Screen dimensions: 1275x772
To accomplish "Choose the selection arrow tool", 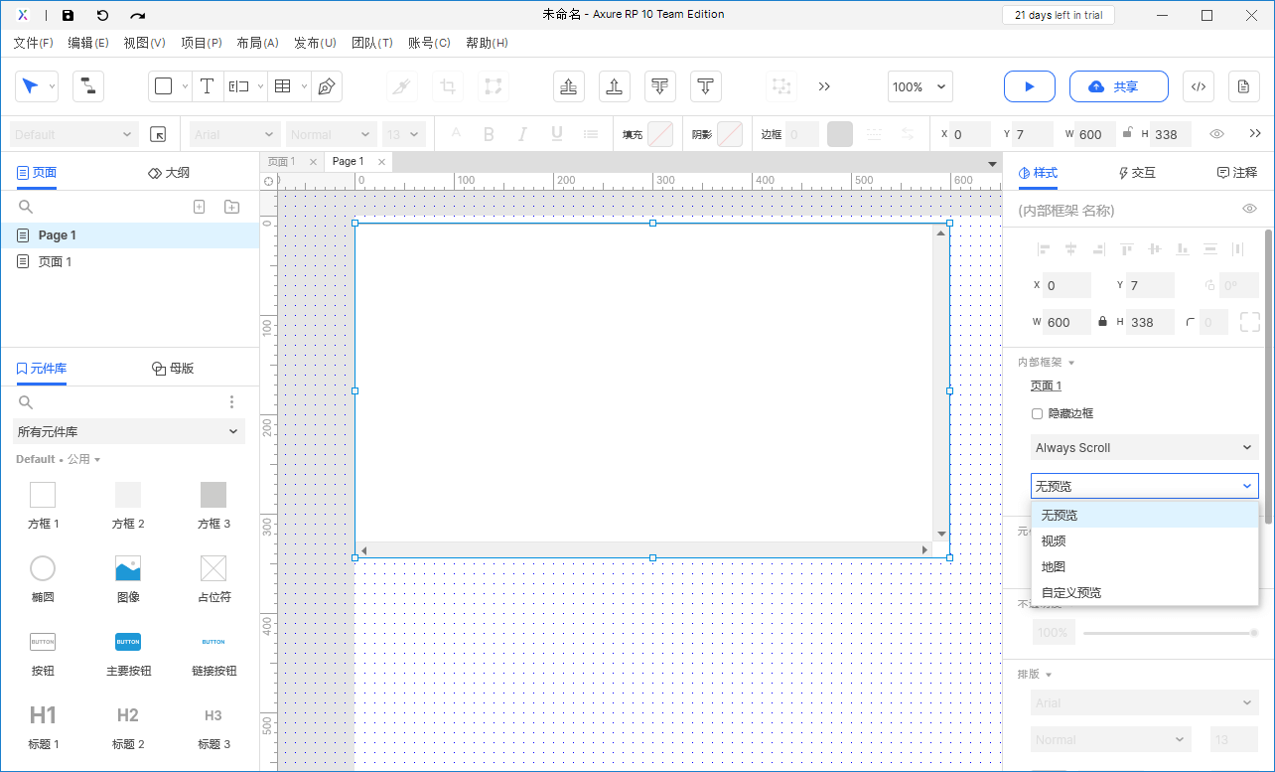I will [x=30, y=86].
